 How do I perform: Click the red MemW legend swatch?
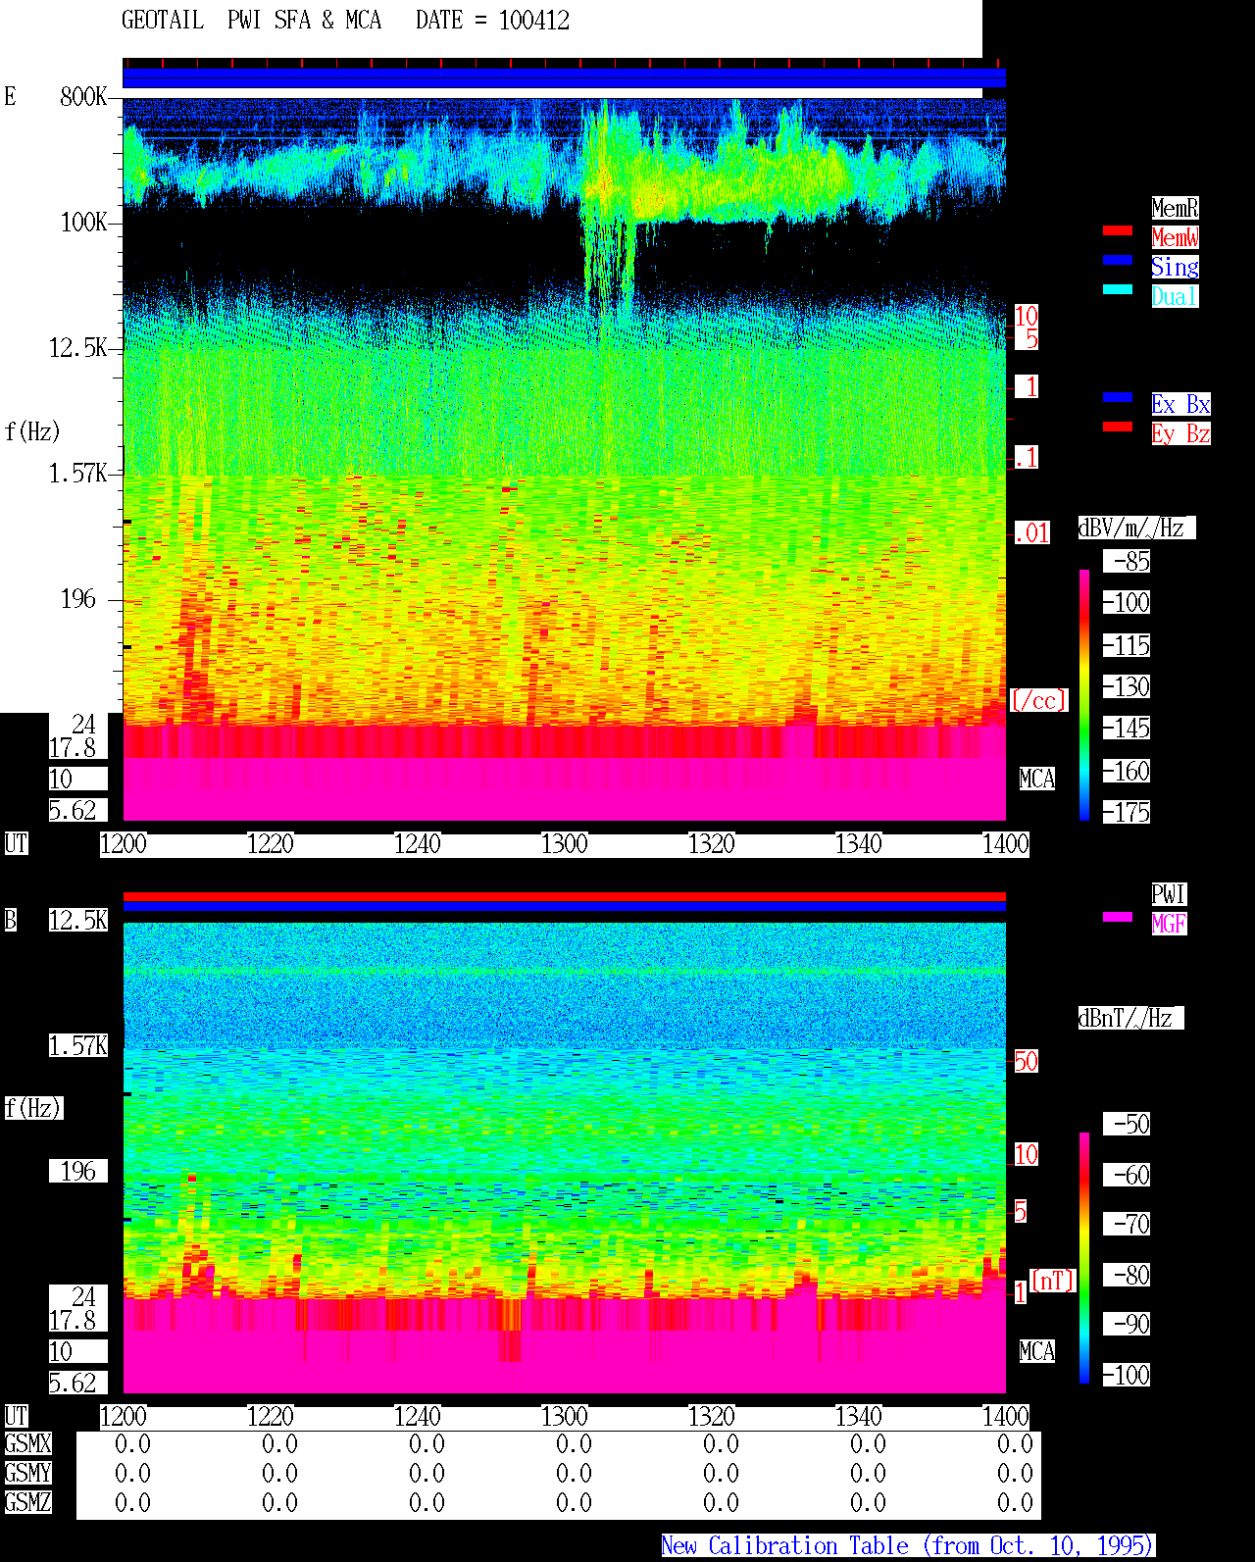(x=1118, y=230)
